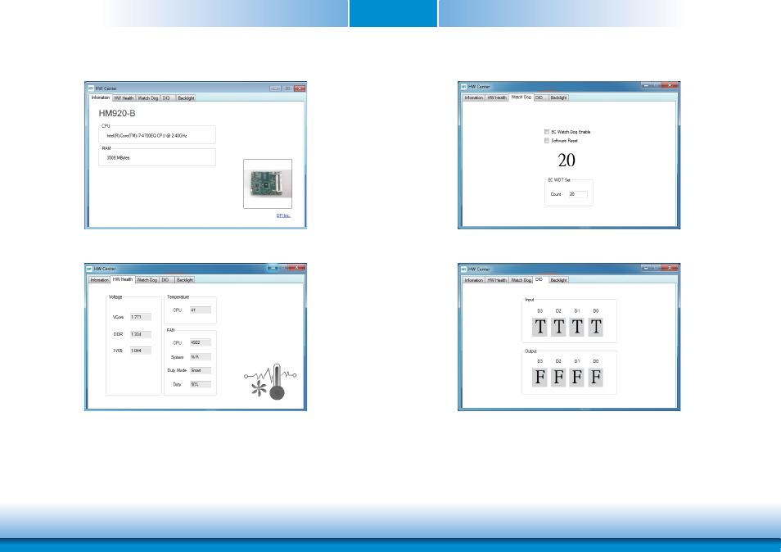The width and height of the screenshot is (781, 552).
Task: Go to Information tab in the voltage/fan window
Action: tap(99, 280)
